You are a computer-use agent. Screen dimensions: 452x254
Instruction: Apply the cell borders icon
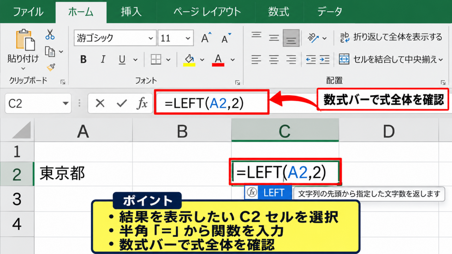156,60
